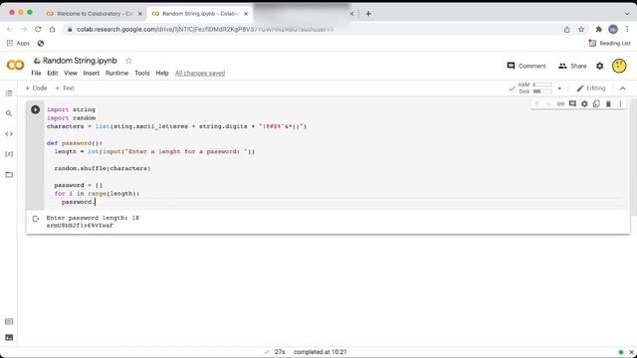This screenshot has height=358, width=637.
Task: Open the find and replace panel
Action: [9, 113]
